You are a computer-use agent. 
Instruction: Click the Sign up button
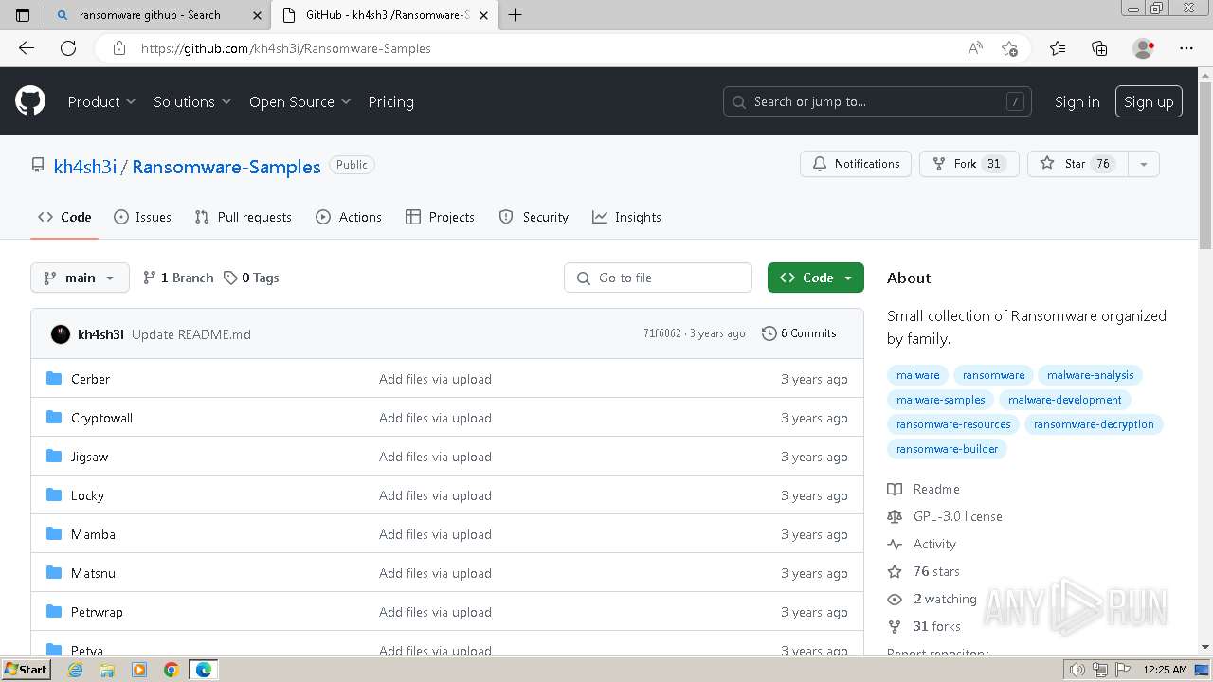(1149, 101)
